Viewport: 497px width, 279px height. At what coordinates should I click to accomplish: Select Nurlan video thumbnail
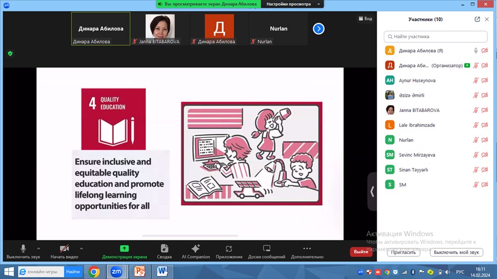click(x=279, y=29)
